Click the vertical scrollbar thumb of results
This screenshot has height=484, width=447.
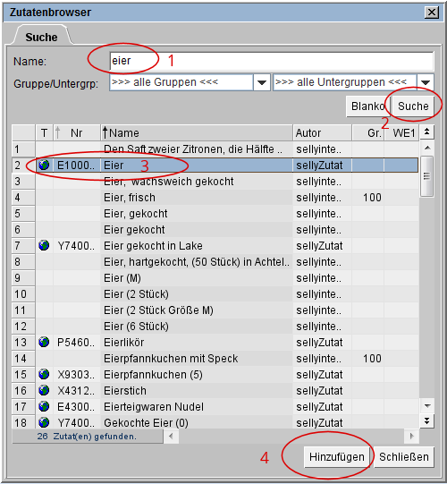point(427,176)
